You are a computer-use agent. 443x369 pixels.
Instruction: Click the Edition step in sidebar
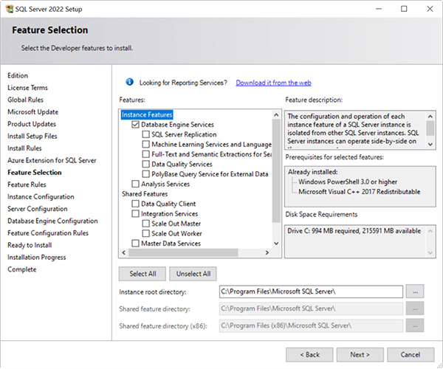tap(18, 75)
